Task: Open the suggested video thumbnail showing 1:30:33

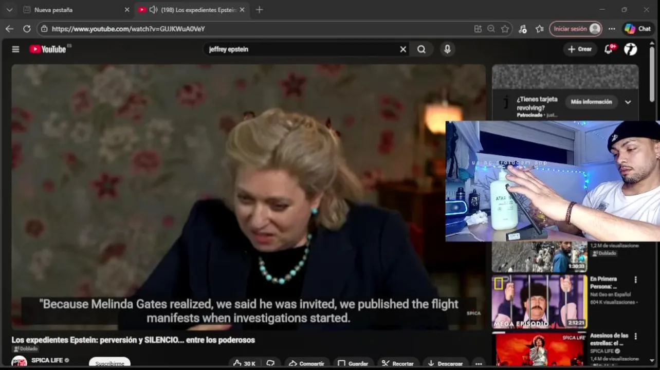Action: coord(539,257)
